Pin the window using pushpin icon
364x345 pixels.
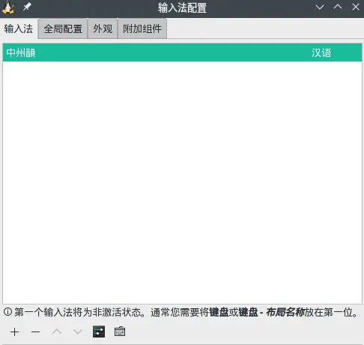point(27,7)
